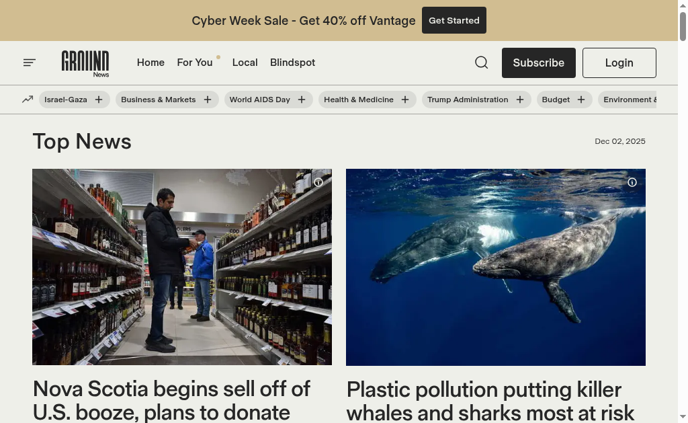Add Budget topic using plus icon

581,100
